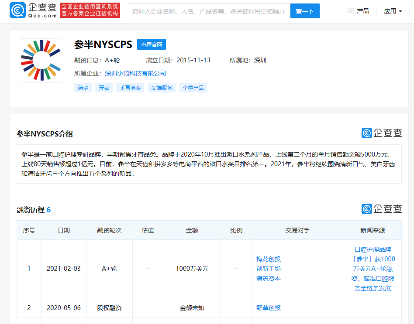The width and height of the screenshot is (414, 324).
Task: Click the 金额 column header
Action: [192, 230]
